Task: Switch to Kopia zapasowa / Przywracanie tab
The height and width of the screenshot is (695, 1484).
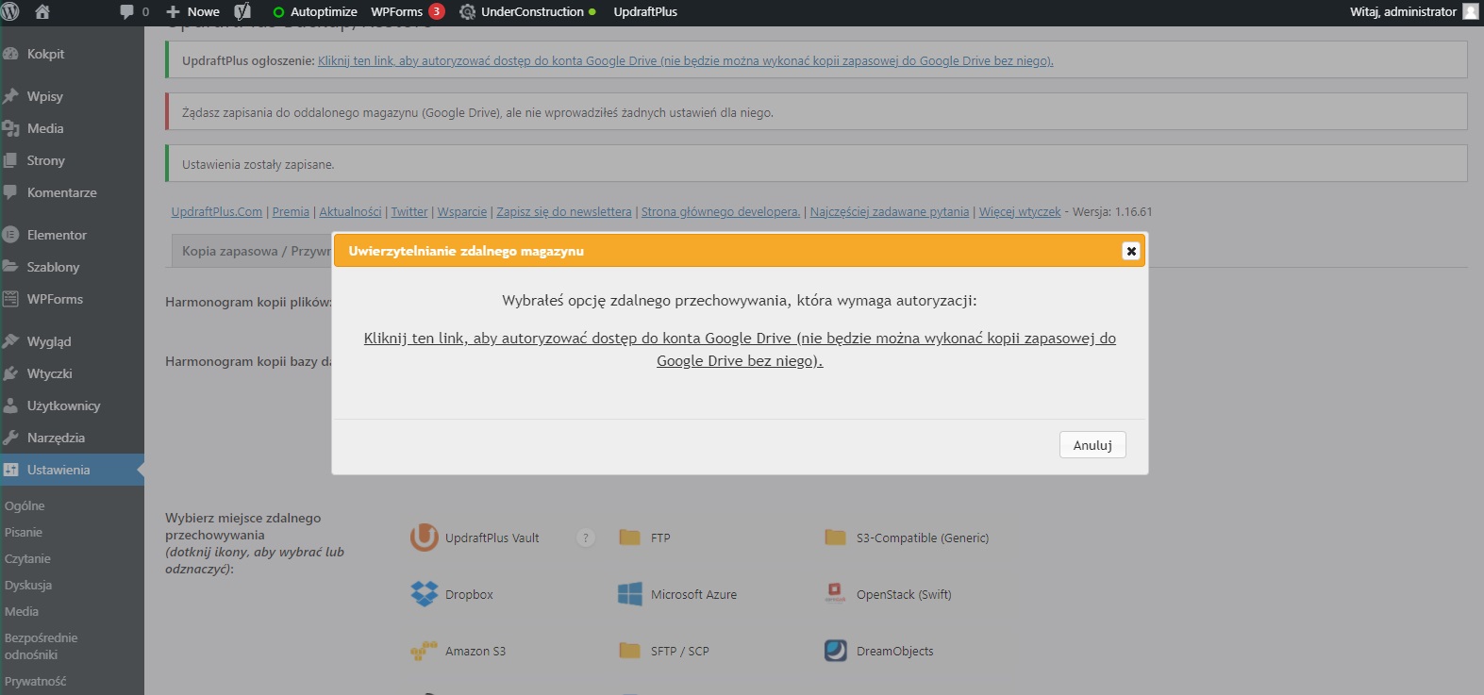Action: tap(251, 251)
